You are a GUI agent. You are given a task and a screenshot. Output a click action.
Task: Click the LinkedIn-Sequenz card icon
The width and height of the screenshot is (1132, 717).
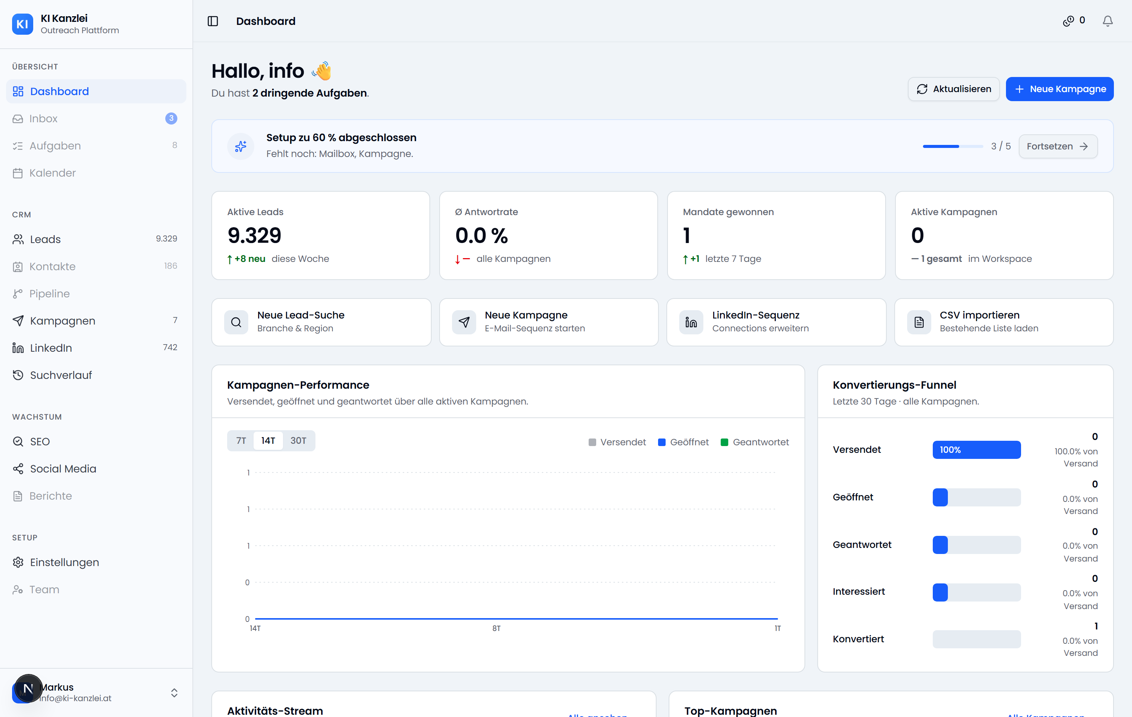pyautogui.click(x=691, y=322)
